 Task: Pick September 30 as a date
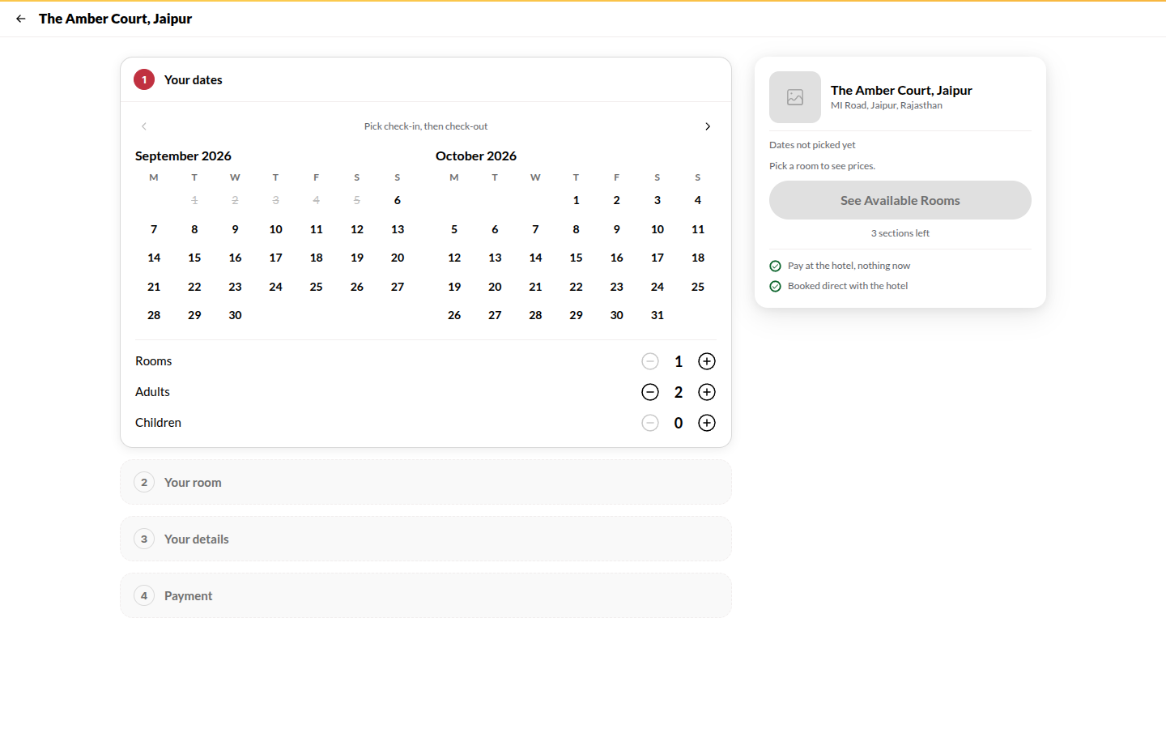[235, 315]
